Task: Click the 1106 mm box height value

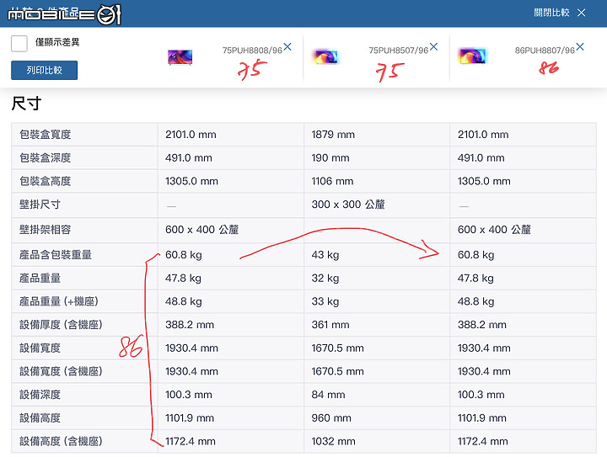Action: click(x=332, y=181)
